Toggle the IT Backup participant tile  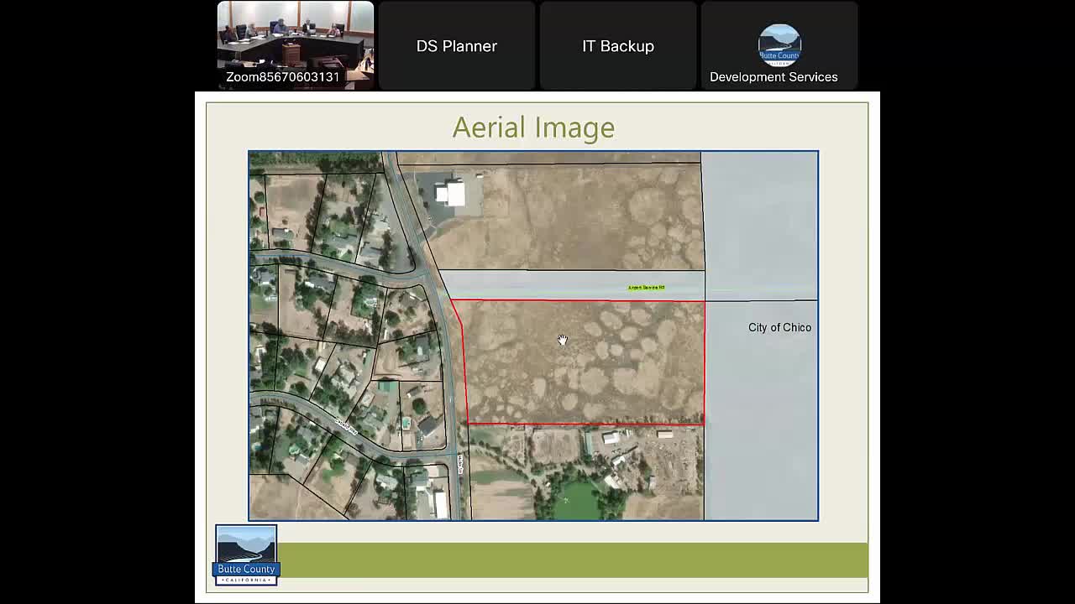pyautogui.click(x=618, y=45)
